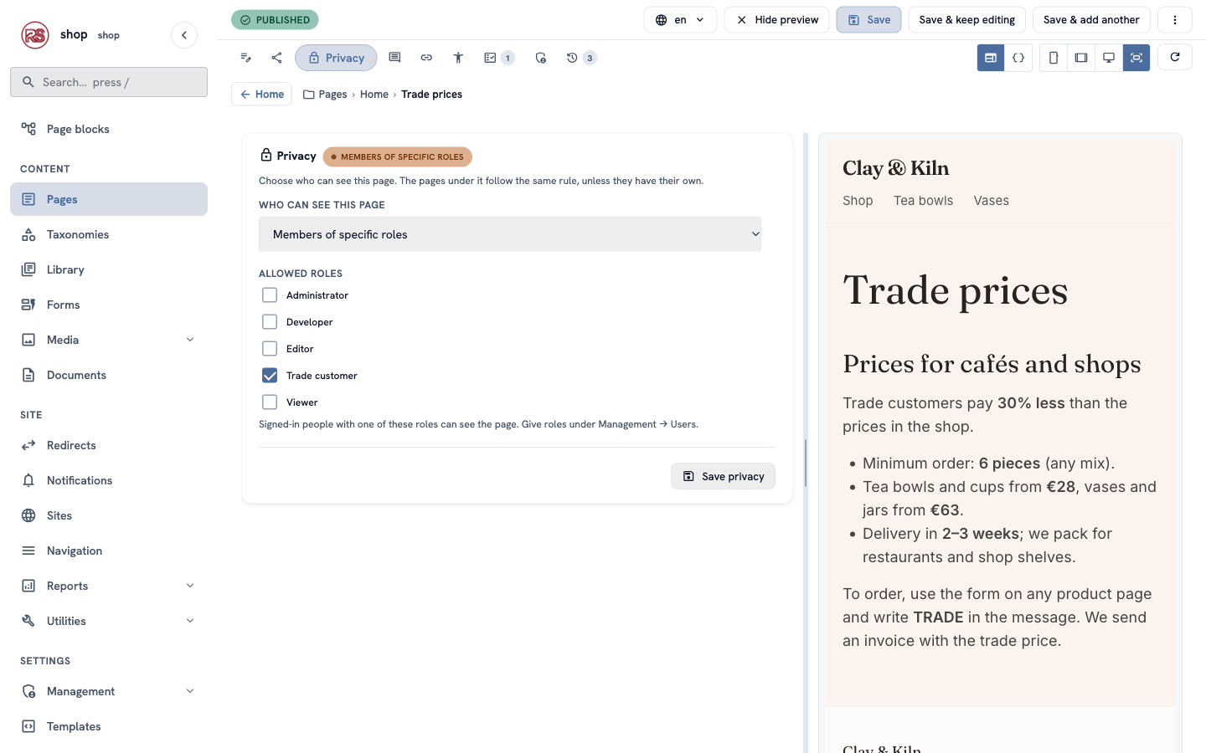Image resolution: width=1206 pixels, height=753 pixels.
Task: Open revision history with badge 3
Action: (x=580, y=58)
